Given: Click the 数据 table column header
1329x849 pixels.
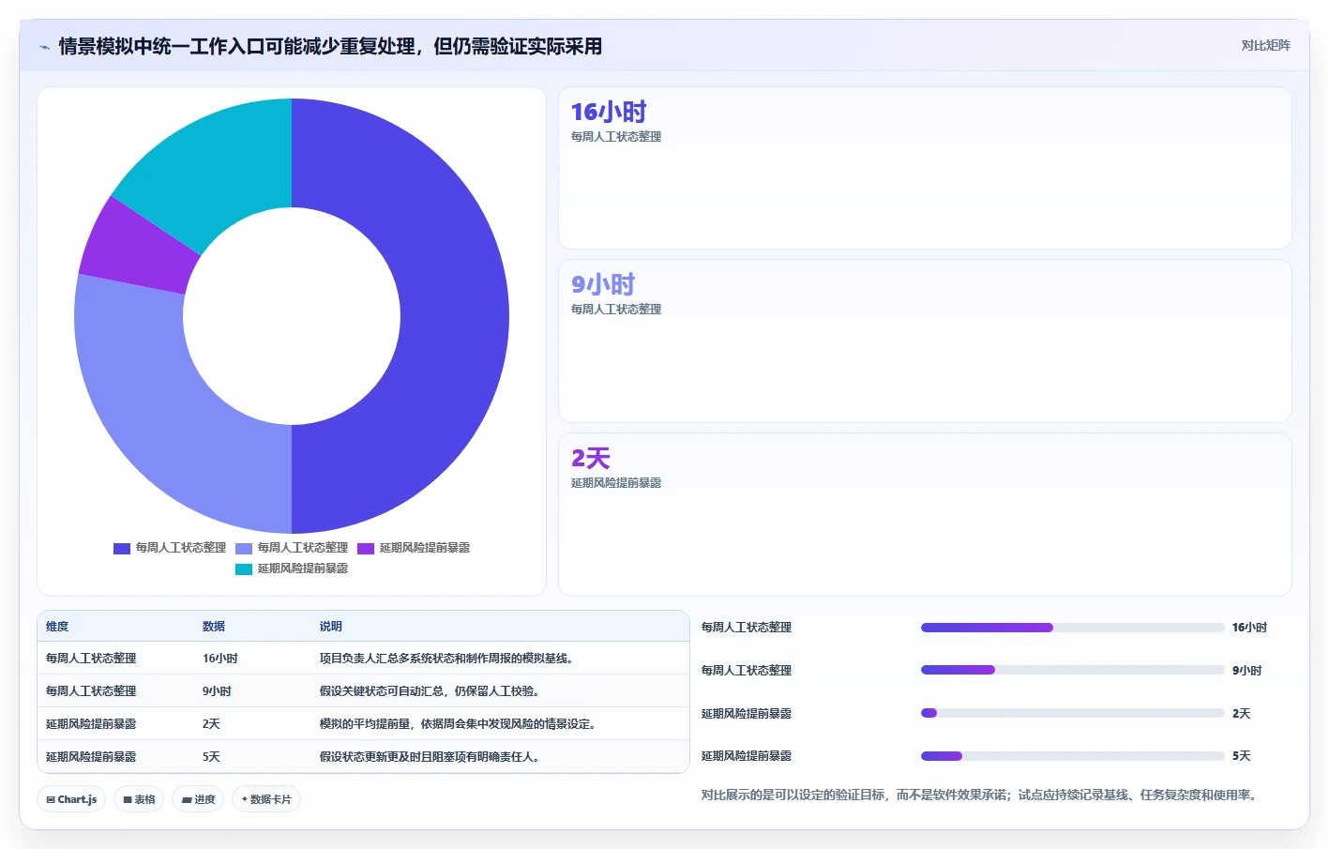Looking at the screenshot, I should click(214, 627).
